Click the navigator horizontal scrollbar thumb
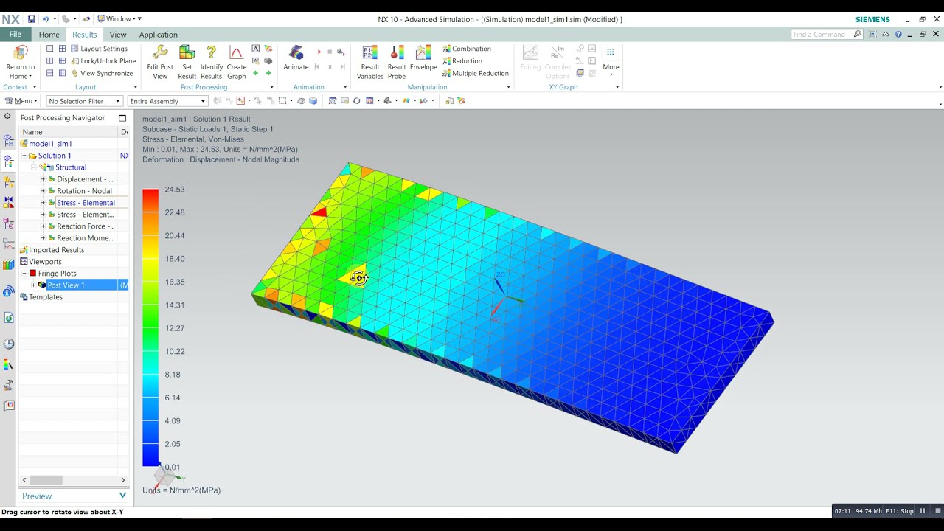The height and width of the screenshot is (531, 944). point(46,480)
